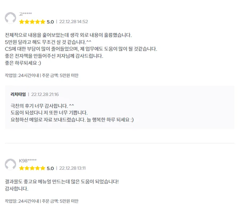Click the 5.0 score of the first review
Screen dimensions: 238x211
tap(50, 22)
